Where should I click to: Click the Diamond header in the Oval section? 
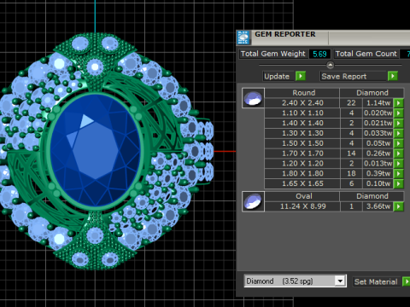[372, 196]
